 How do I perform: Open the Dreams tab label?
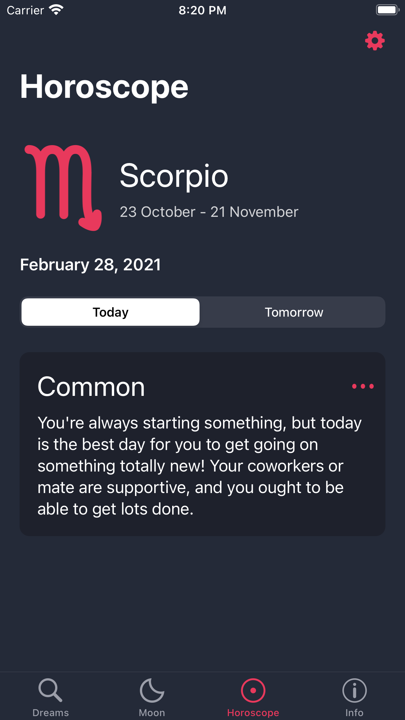tap(51, 713)
